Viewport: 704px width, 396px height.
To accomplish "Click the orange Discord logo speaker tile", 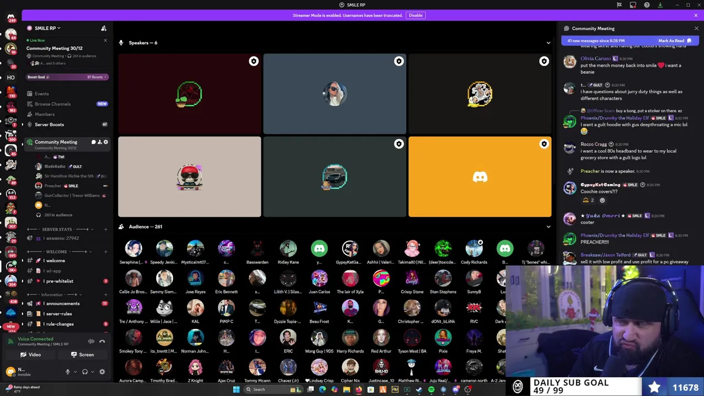I will click(480, 177).
